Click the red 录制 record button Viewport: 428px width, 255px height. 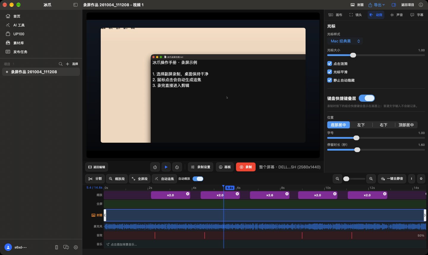point(246,167)
